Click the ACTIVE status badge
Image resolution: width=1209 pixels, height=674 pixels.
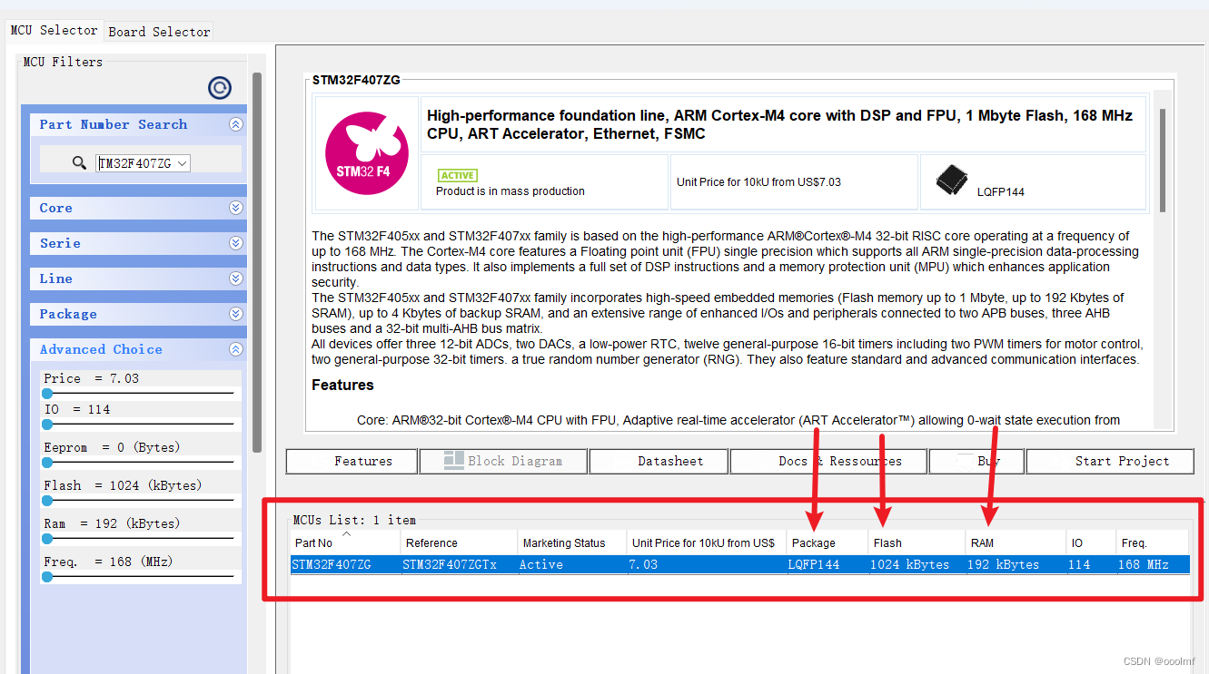tap(457, 175)
